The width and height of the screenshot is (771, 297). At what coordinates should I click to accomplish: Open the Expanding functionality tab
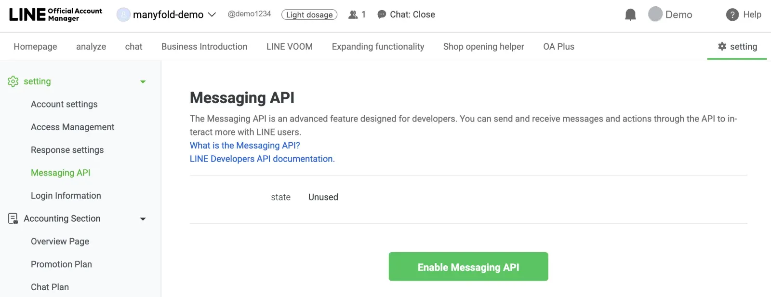tap(378, 46)
